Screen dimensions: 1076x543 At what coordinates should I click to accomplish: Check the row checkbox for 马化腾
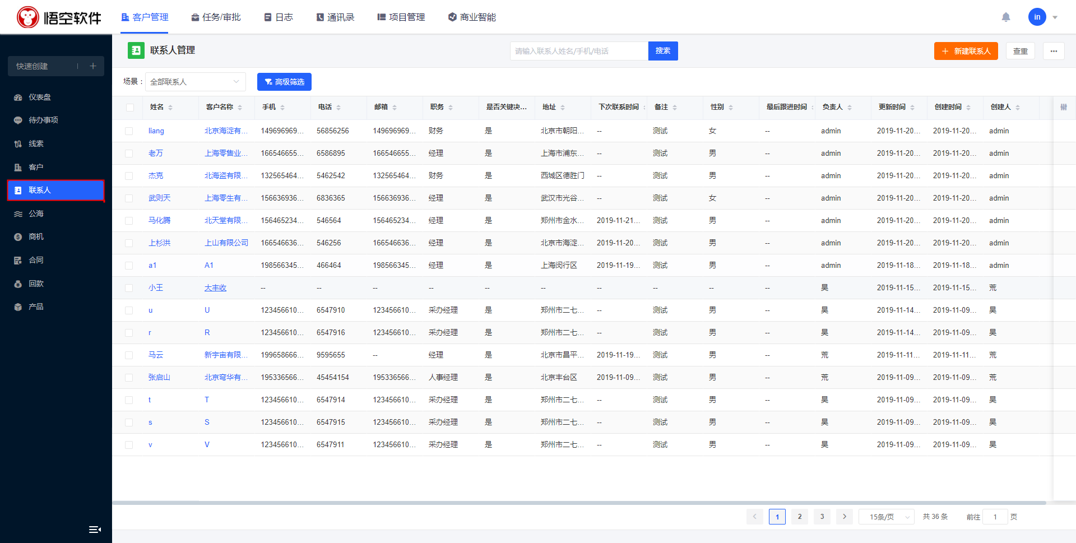click(x=129, y=221)
